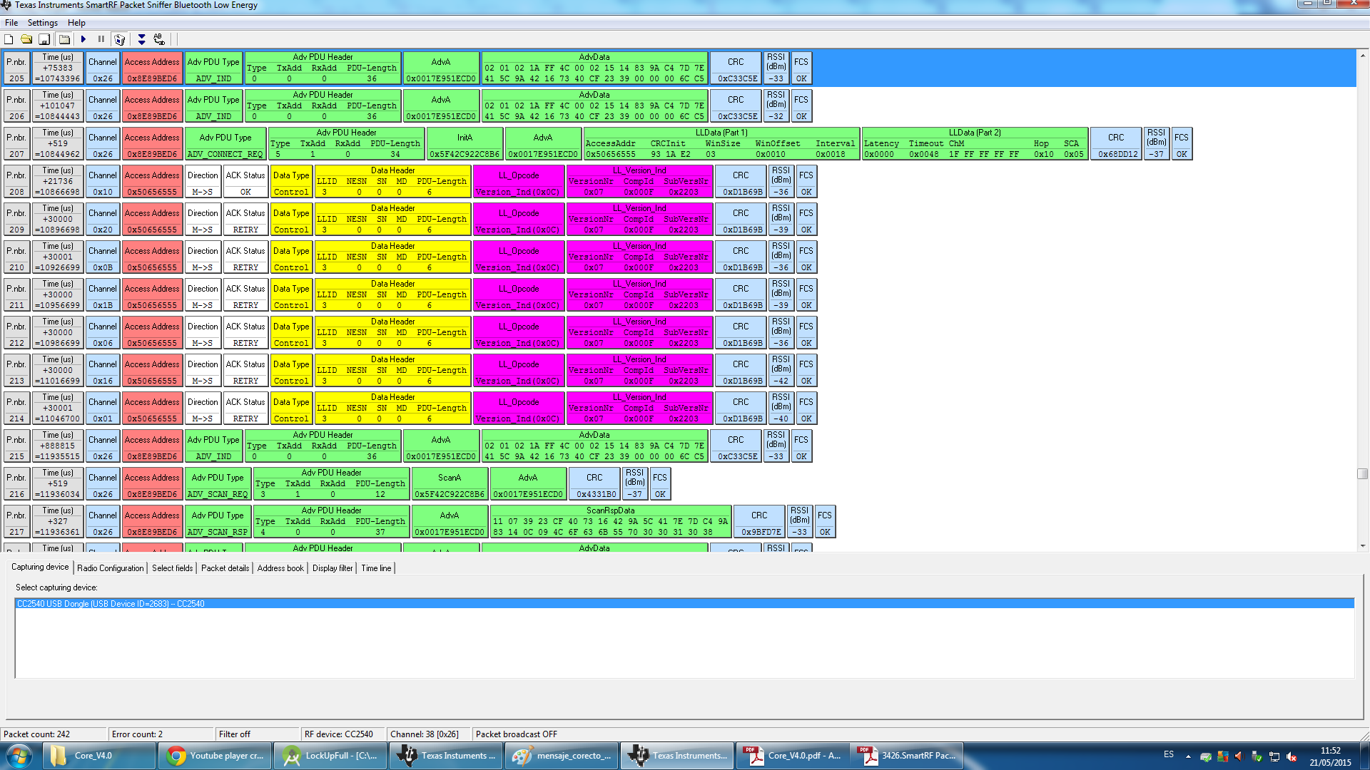Show hidden tray icons arrow

pos(1188,756)
